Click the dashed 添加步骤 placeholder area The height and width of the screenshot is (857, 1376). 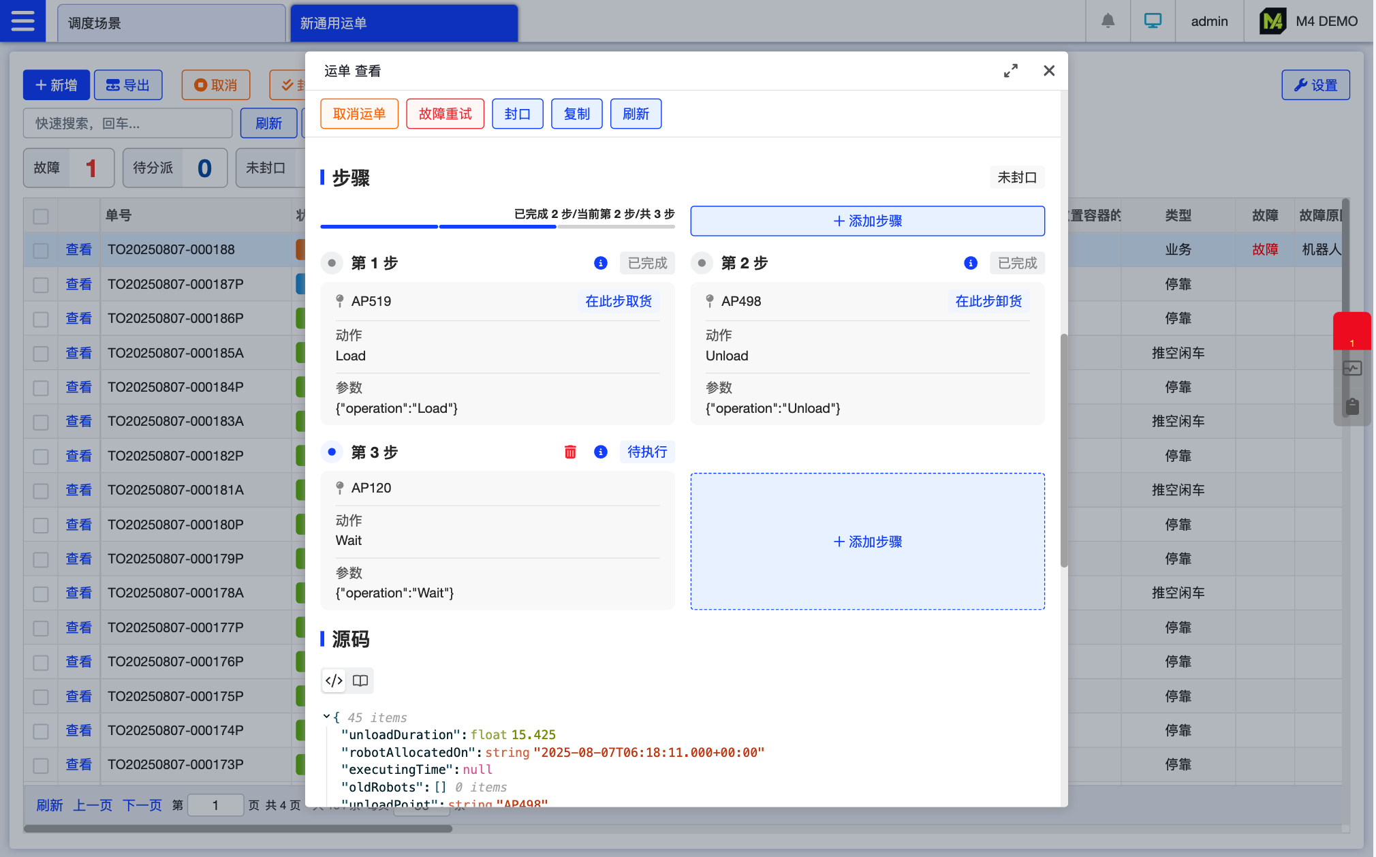point(867,542)
